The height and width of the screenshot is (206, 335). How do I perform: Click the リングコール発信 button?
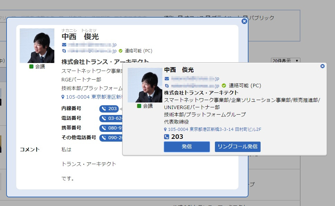(237, 146)
